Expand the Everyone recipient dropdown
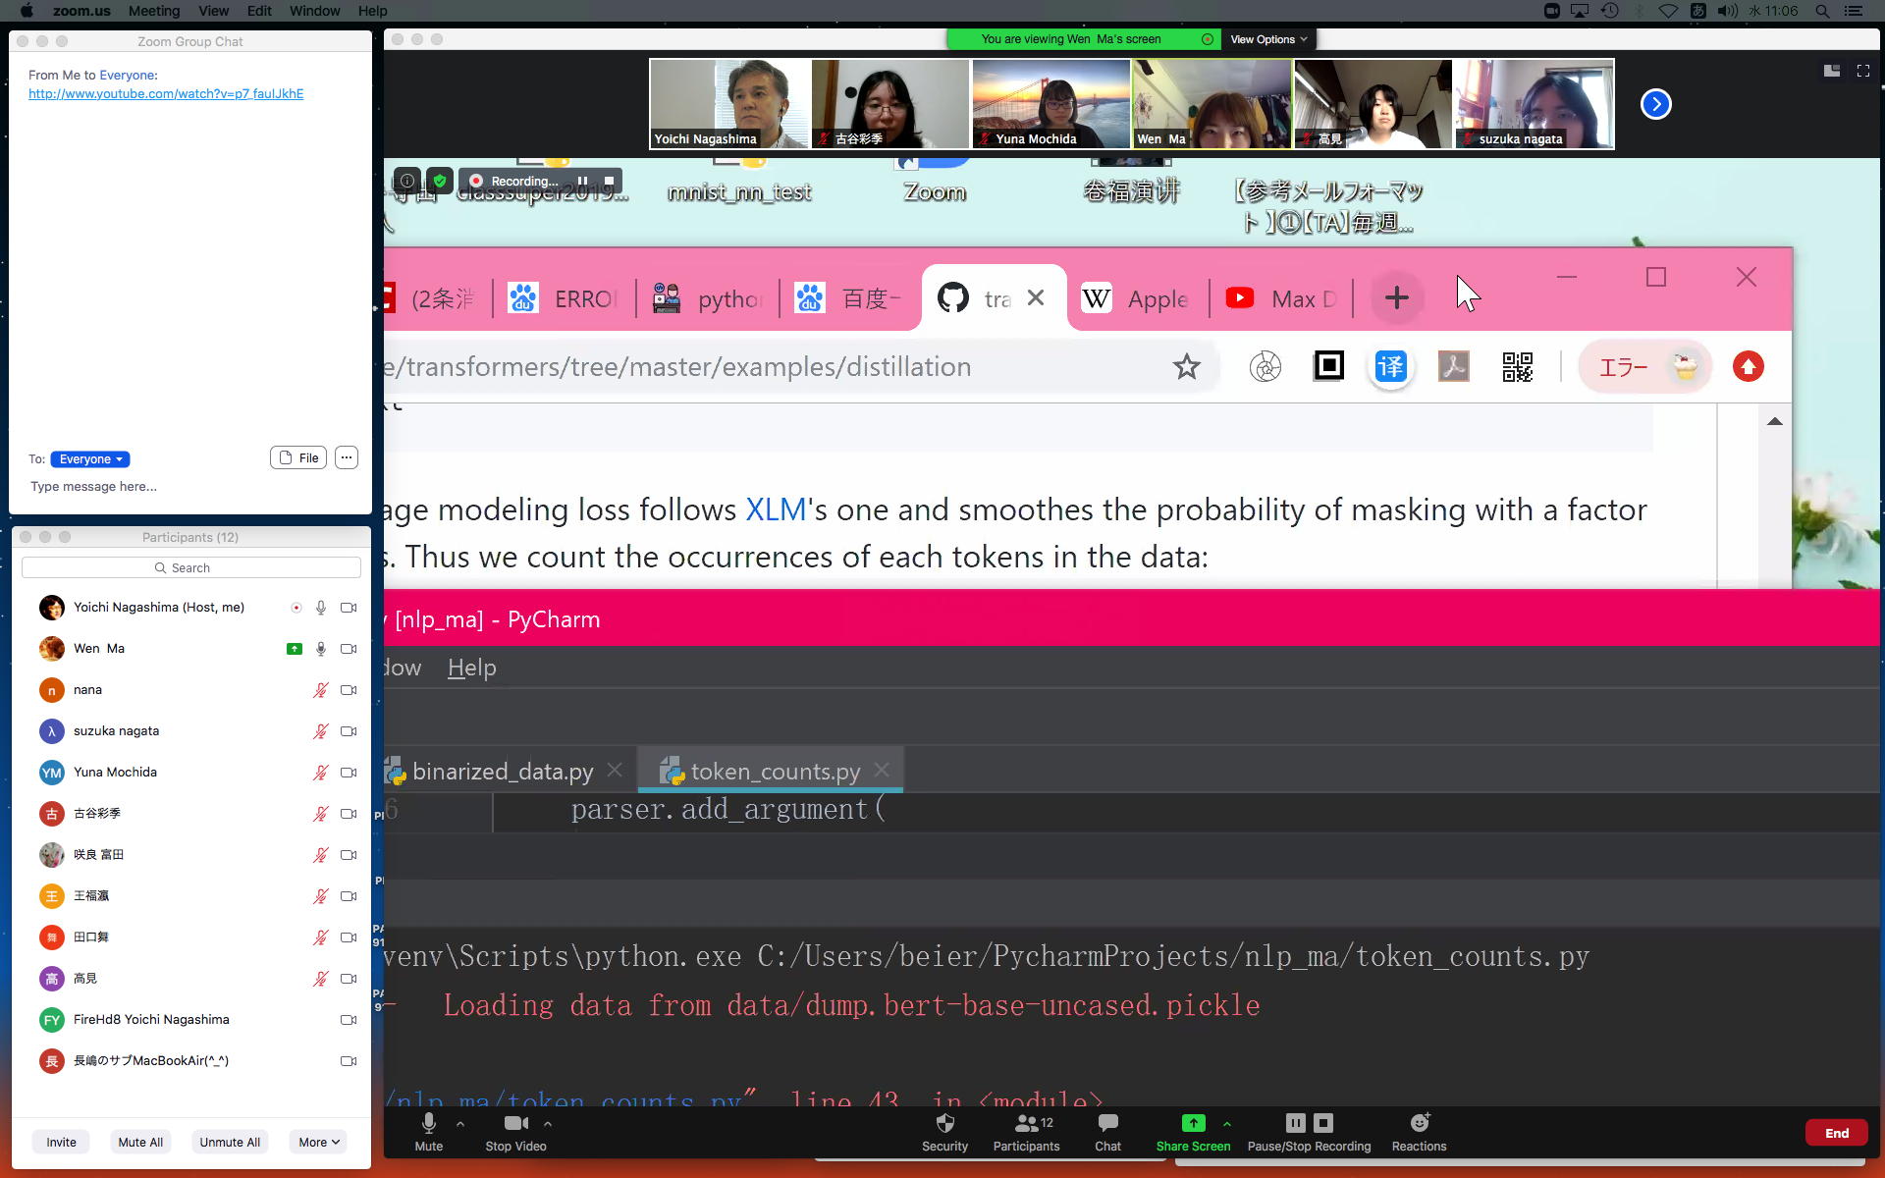The width and height of the screenshot is (1885, 1178). click(90, 459)
